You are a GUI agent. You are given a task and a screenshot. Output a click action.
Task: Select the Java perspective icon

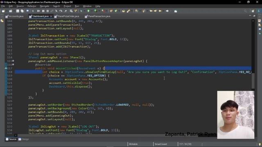coord(259,11)
